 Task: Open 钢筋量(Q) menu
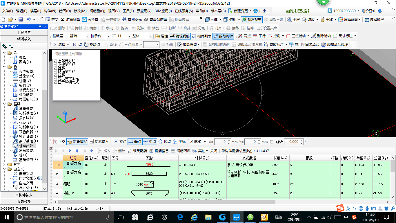[97, 11]
